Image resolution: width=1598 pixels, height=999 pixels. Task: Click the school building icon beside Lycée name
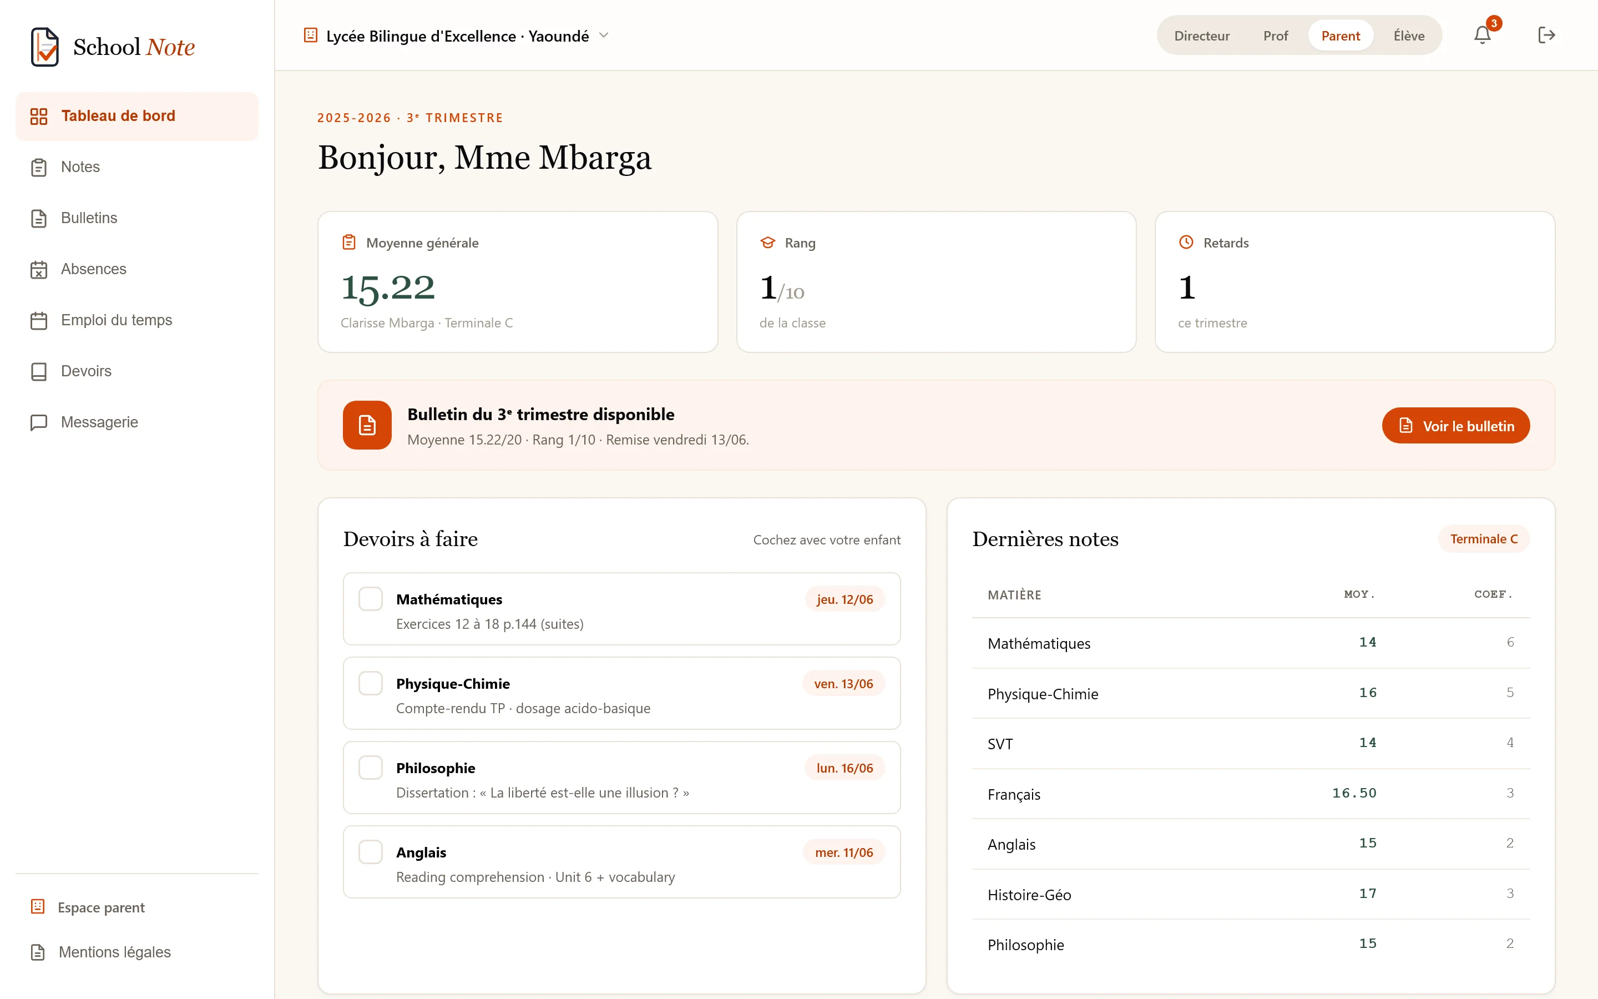click(310, 35)
